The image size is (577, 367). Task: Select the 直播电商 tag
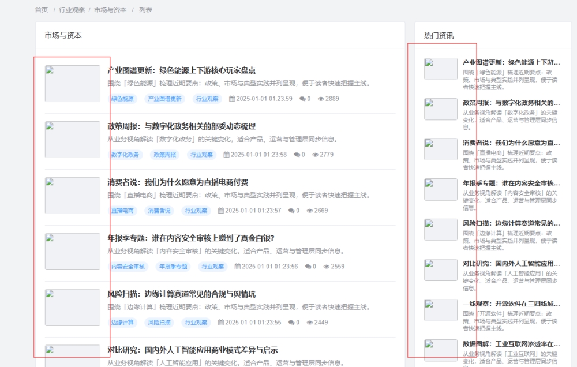(x=122, y=211)
